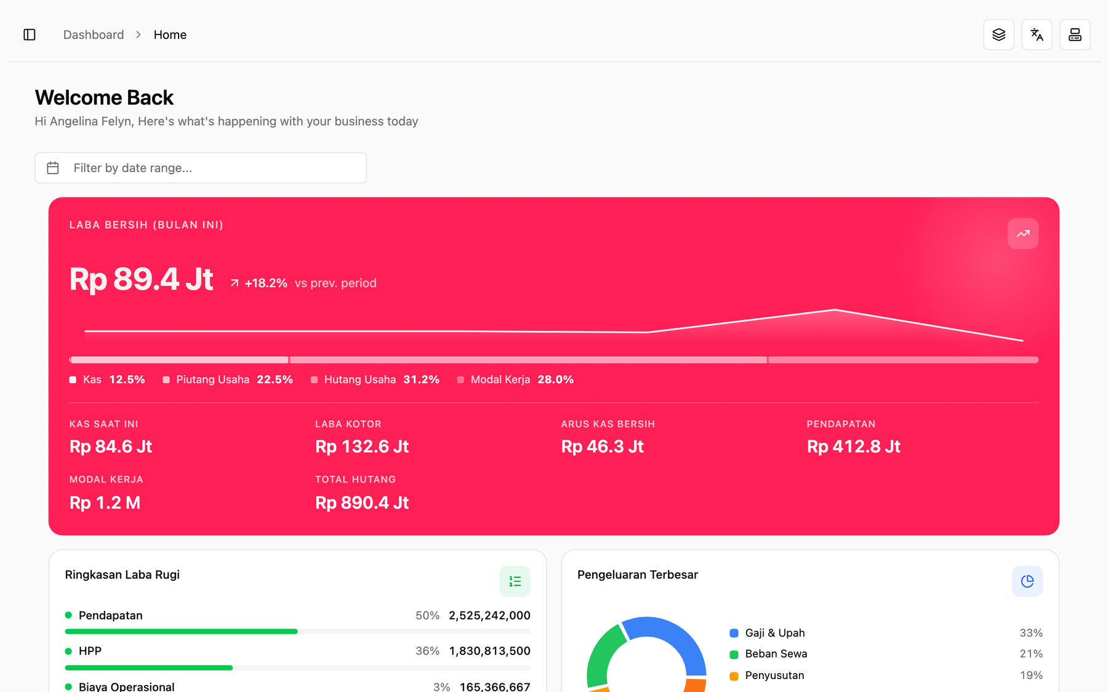Screen dimensions: 1108x692
Task: Click the 19% value for Penyusutan
Action: tap(1031, 675)
